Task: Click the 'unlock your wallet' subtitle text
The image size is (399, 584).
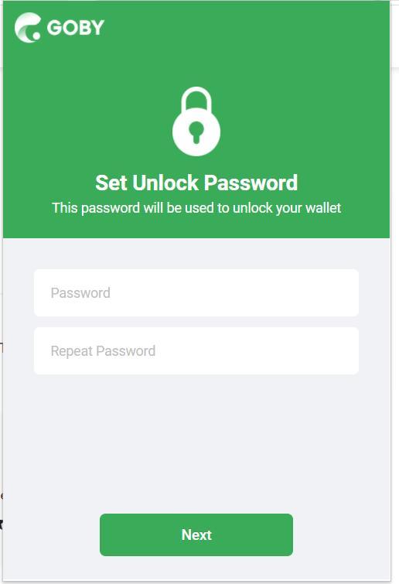Action: (287, 208)
